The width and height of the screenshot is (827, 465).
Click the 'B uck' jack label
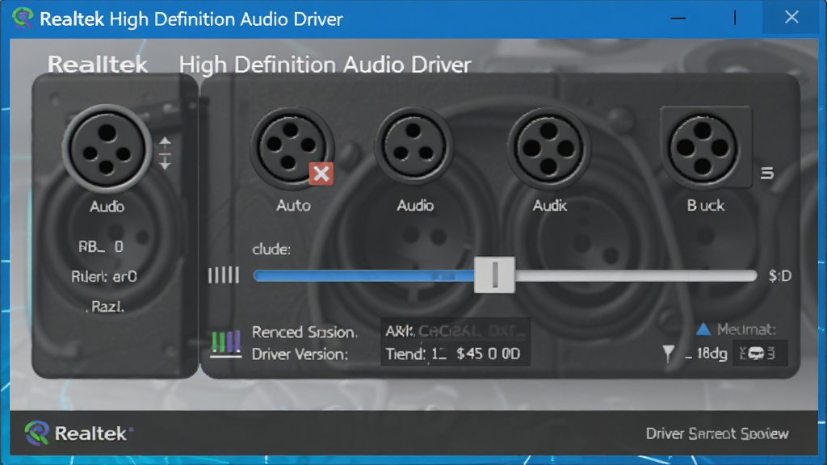coord(706,205)
